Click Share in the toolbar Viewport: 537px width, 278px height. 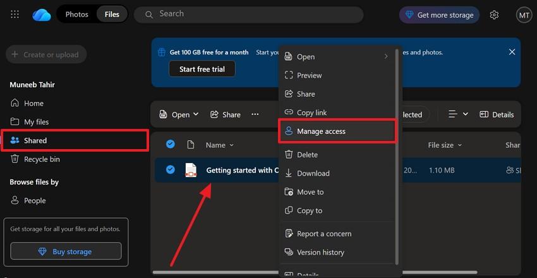pyautogui.click(x=226, y=114)
